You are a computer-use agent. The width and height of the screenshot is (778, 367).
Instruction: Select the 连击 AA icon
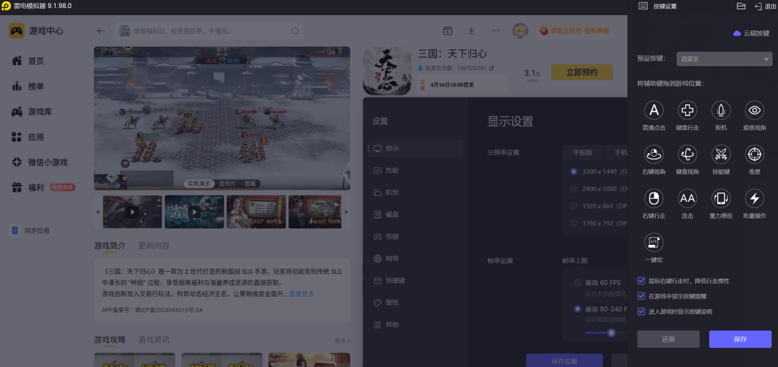(x=687, y=198)
